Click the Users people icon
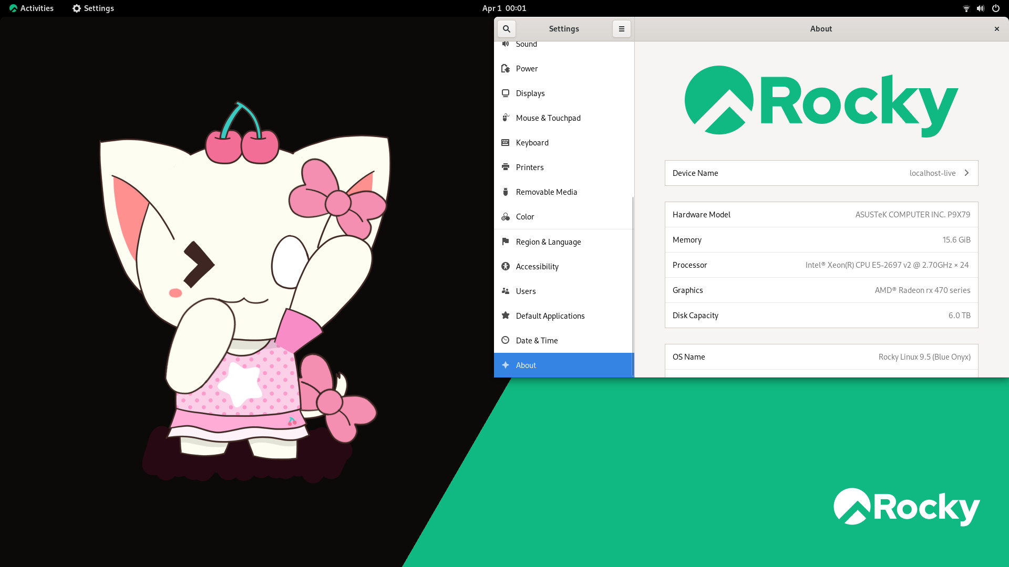The width and height of the screenshot is (1009, 567). click(506, 291)
